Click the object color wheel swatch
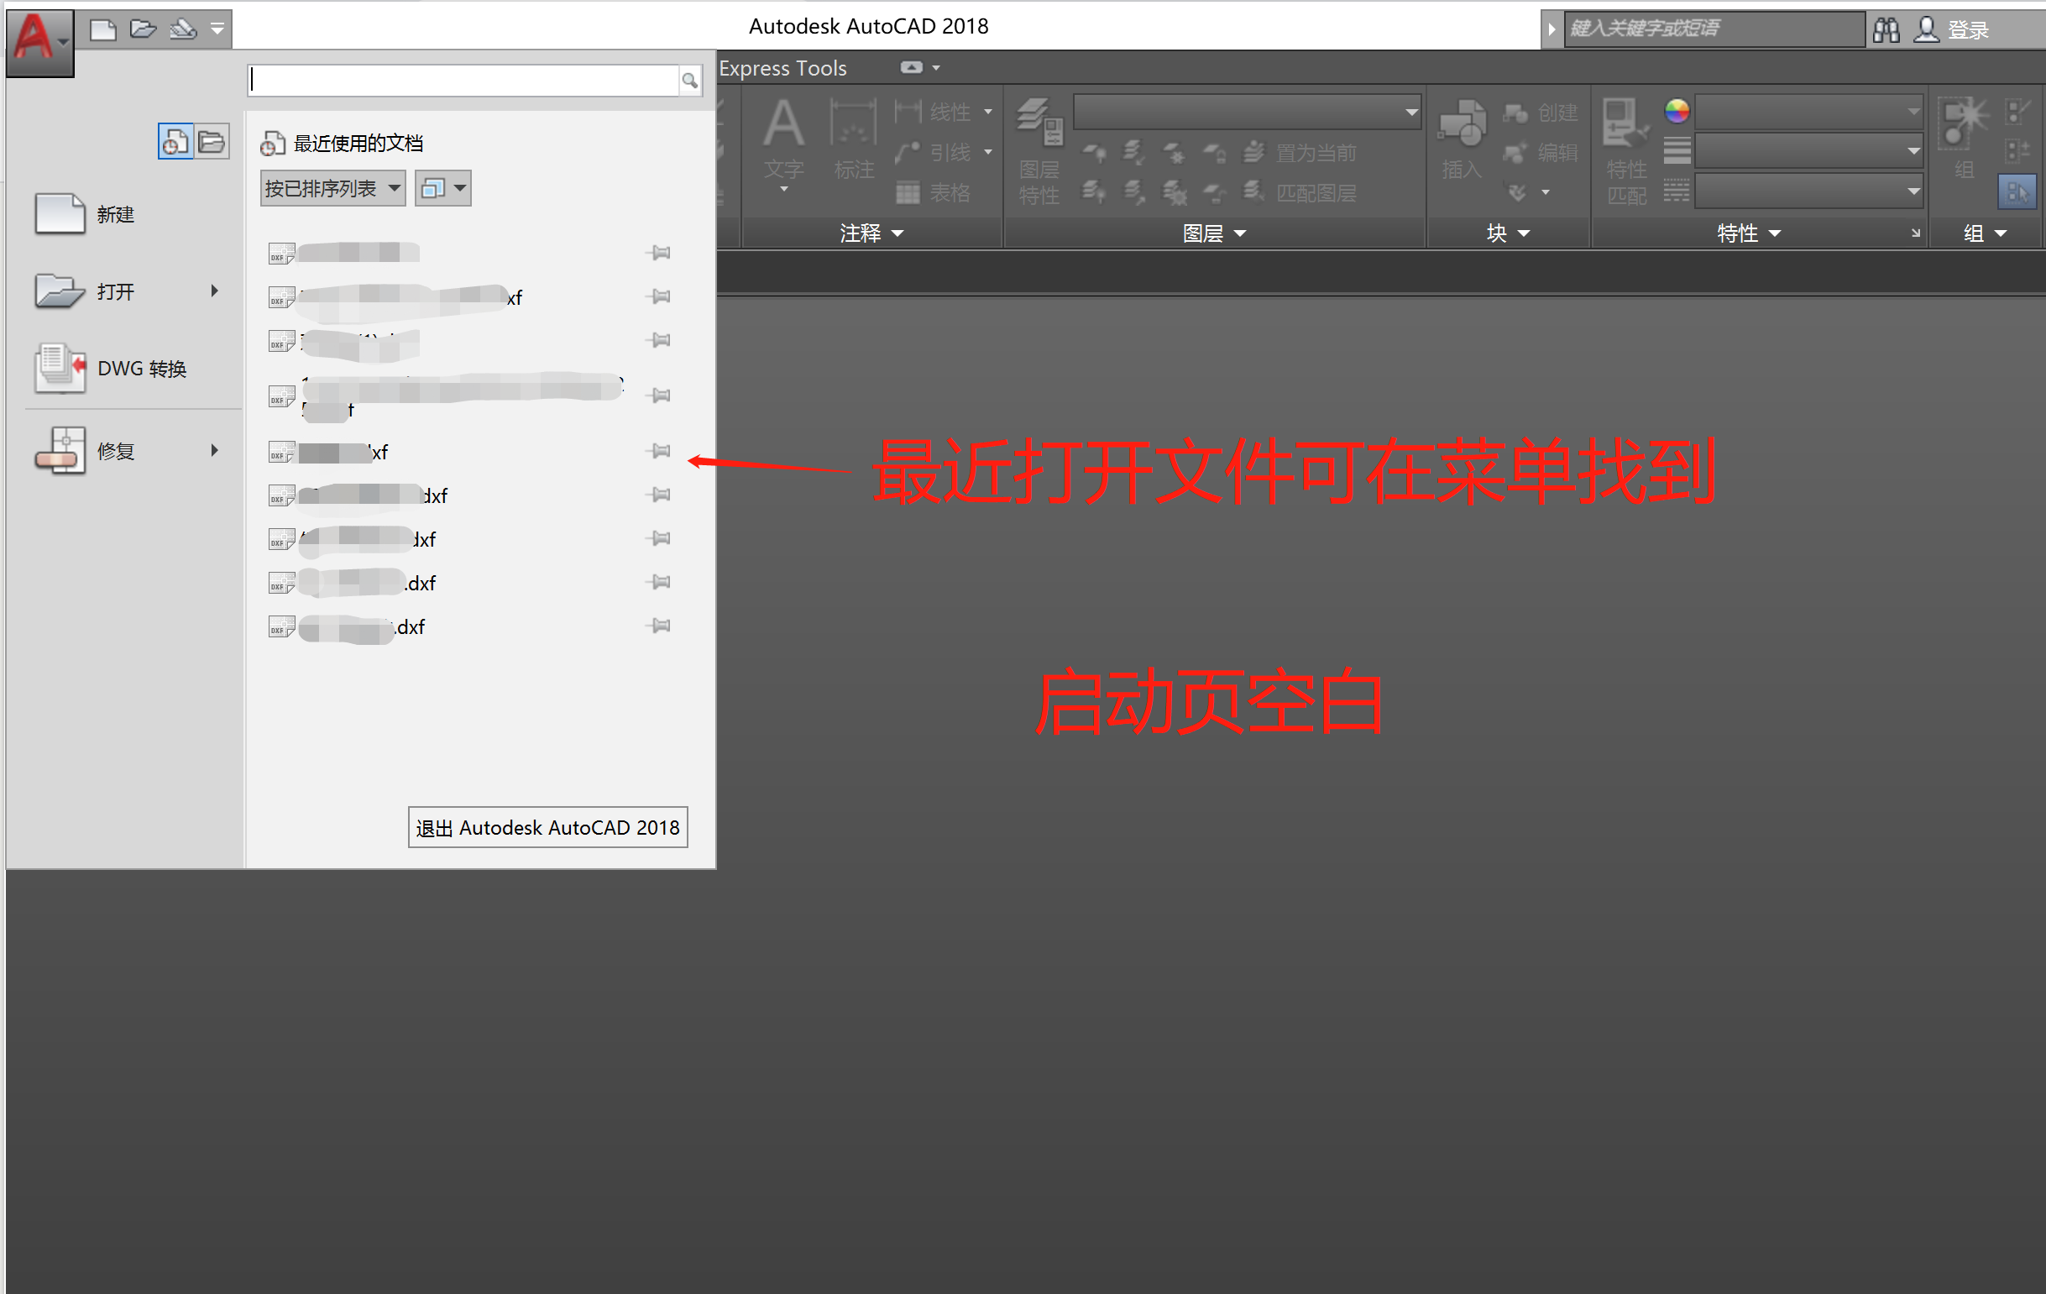The image size is (2046, 1294). (x=1677, y=112)
